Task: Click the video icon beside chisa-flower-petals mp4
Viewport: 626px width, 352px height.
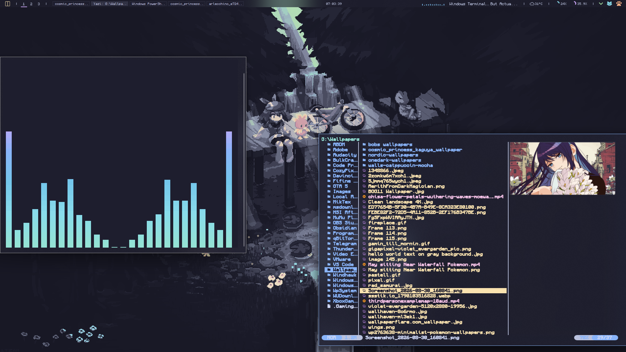Action: point(364,197)
